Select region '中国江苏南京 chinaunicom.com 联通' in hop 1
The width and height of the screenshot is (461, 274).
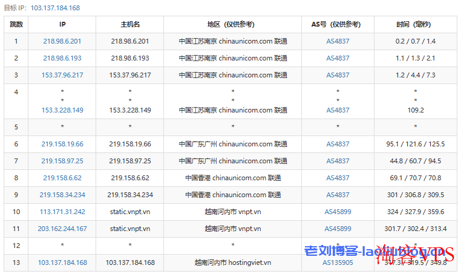(x=232, y=41)
